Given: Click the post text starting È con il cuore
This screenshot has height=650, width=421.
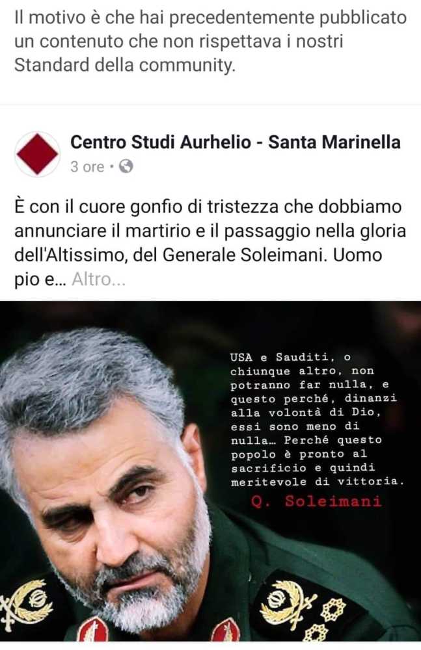Looking at the screenshot, I should click(x=210, y=243).
